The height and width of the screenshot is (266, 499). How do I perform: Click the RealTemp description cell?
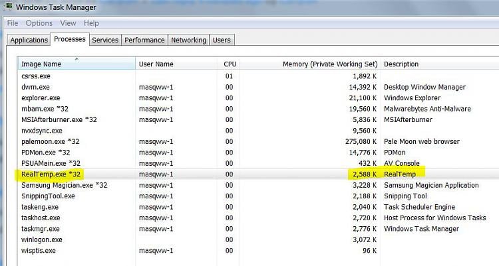[x=400, y=174]
